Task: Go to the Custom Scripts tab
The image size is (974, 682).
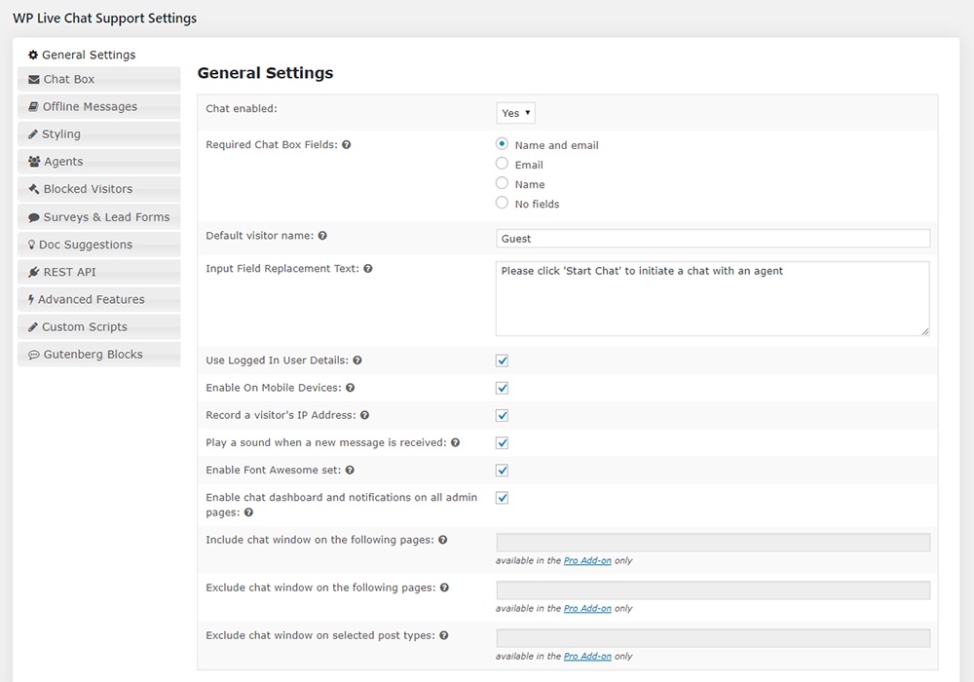Action: coord(99,326)
